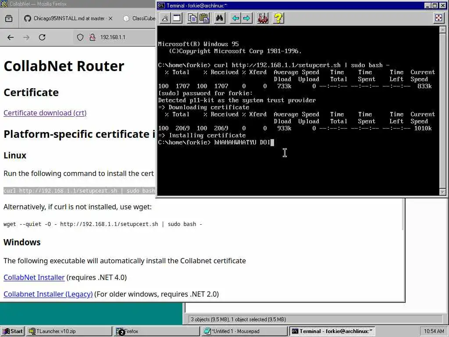
Task: Switch to Untitled 1 - Mousepad taskbar item
Action: coord(244,331)
